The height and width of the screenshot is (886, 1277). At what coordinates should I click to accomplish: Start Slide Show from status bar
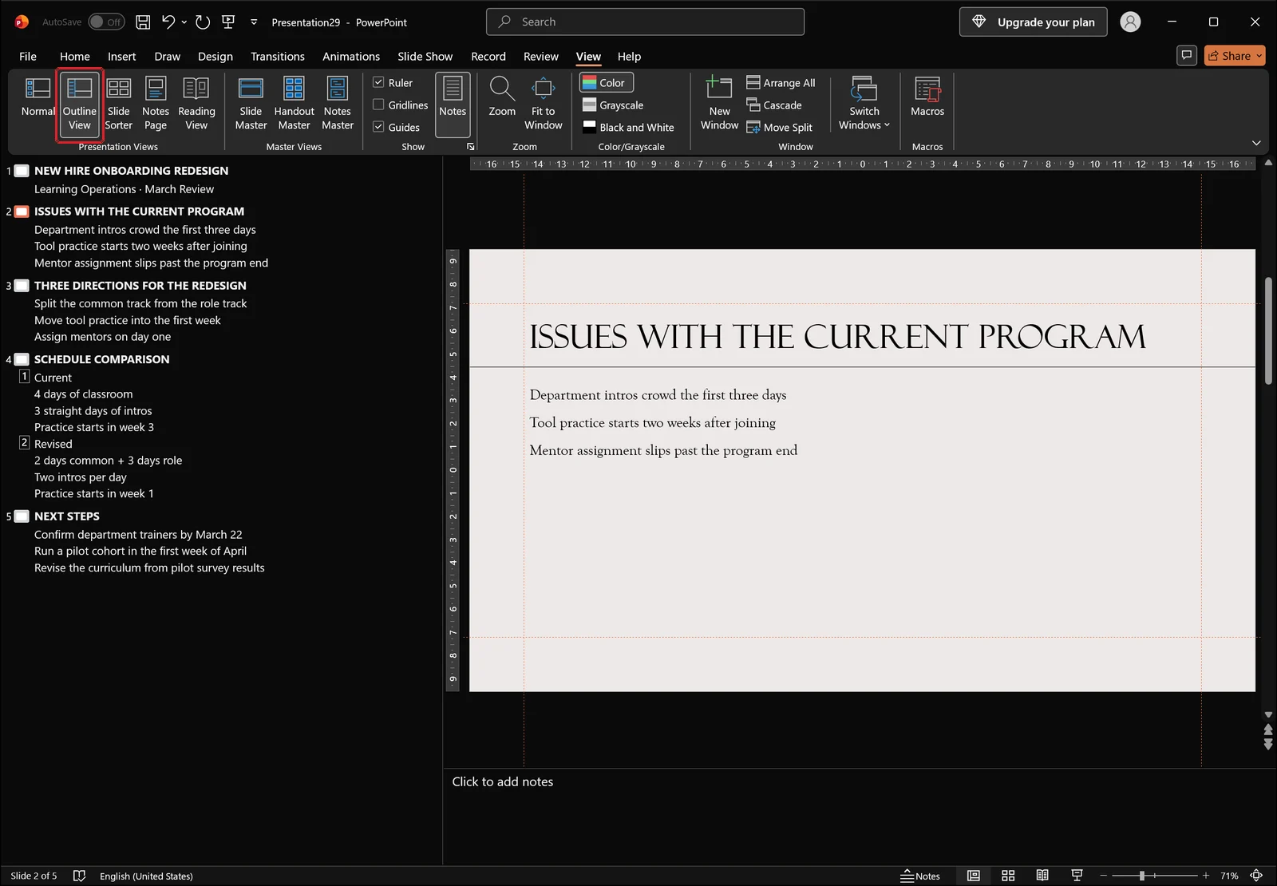[x=1077, y=876]
